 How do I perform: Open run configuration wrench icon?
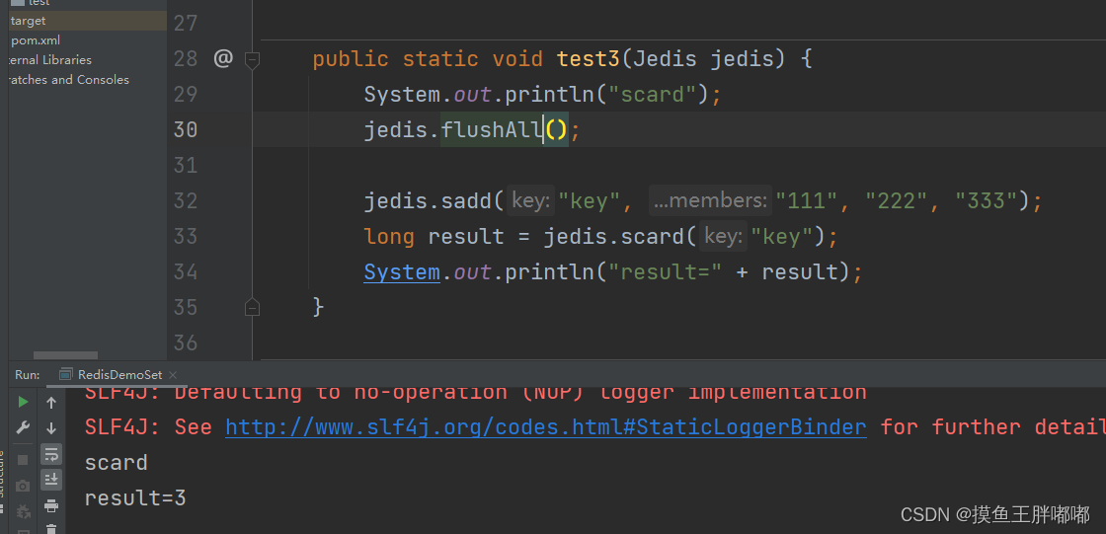click(23, 427)
